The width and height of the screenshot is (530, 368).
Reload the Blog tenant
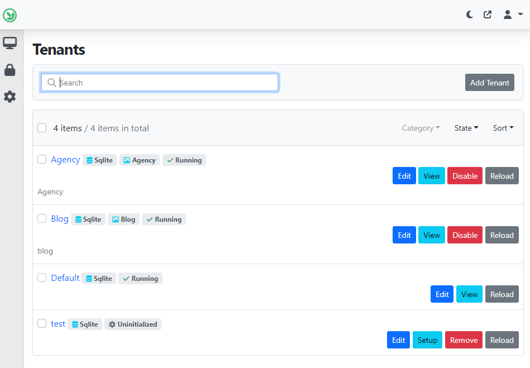[x=502, y=235]
